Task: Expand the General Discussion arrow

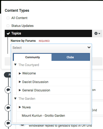Action: 20,90
